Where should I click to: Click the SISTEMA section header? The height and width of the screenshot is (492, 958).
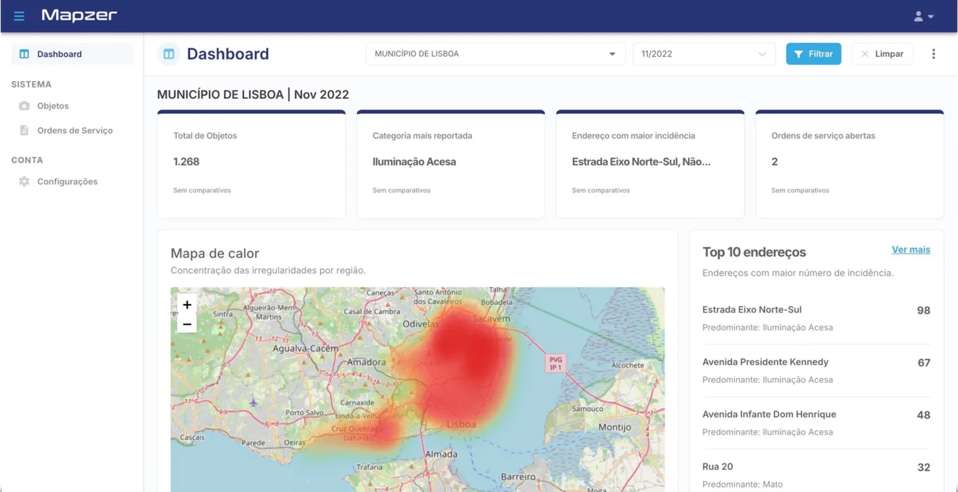coord(31,84)
